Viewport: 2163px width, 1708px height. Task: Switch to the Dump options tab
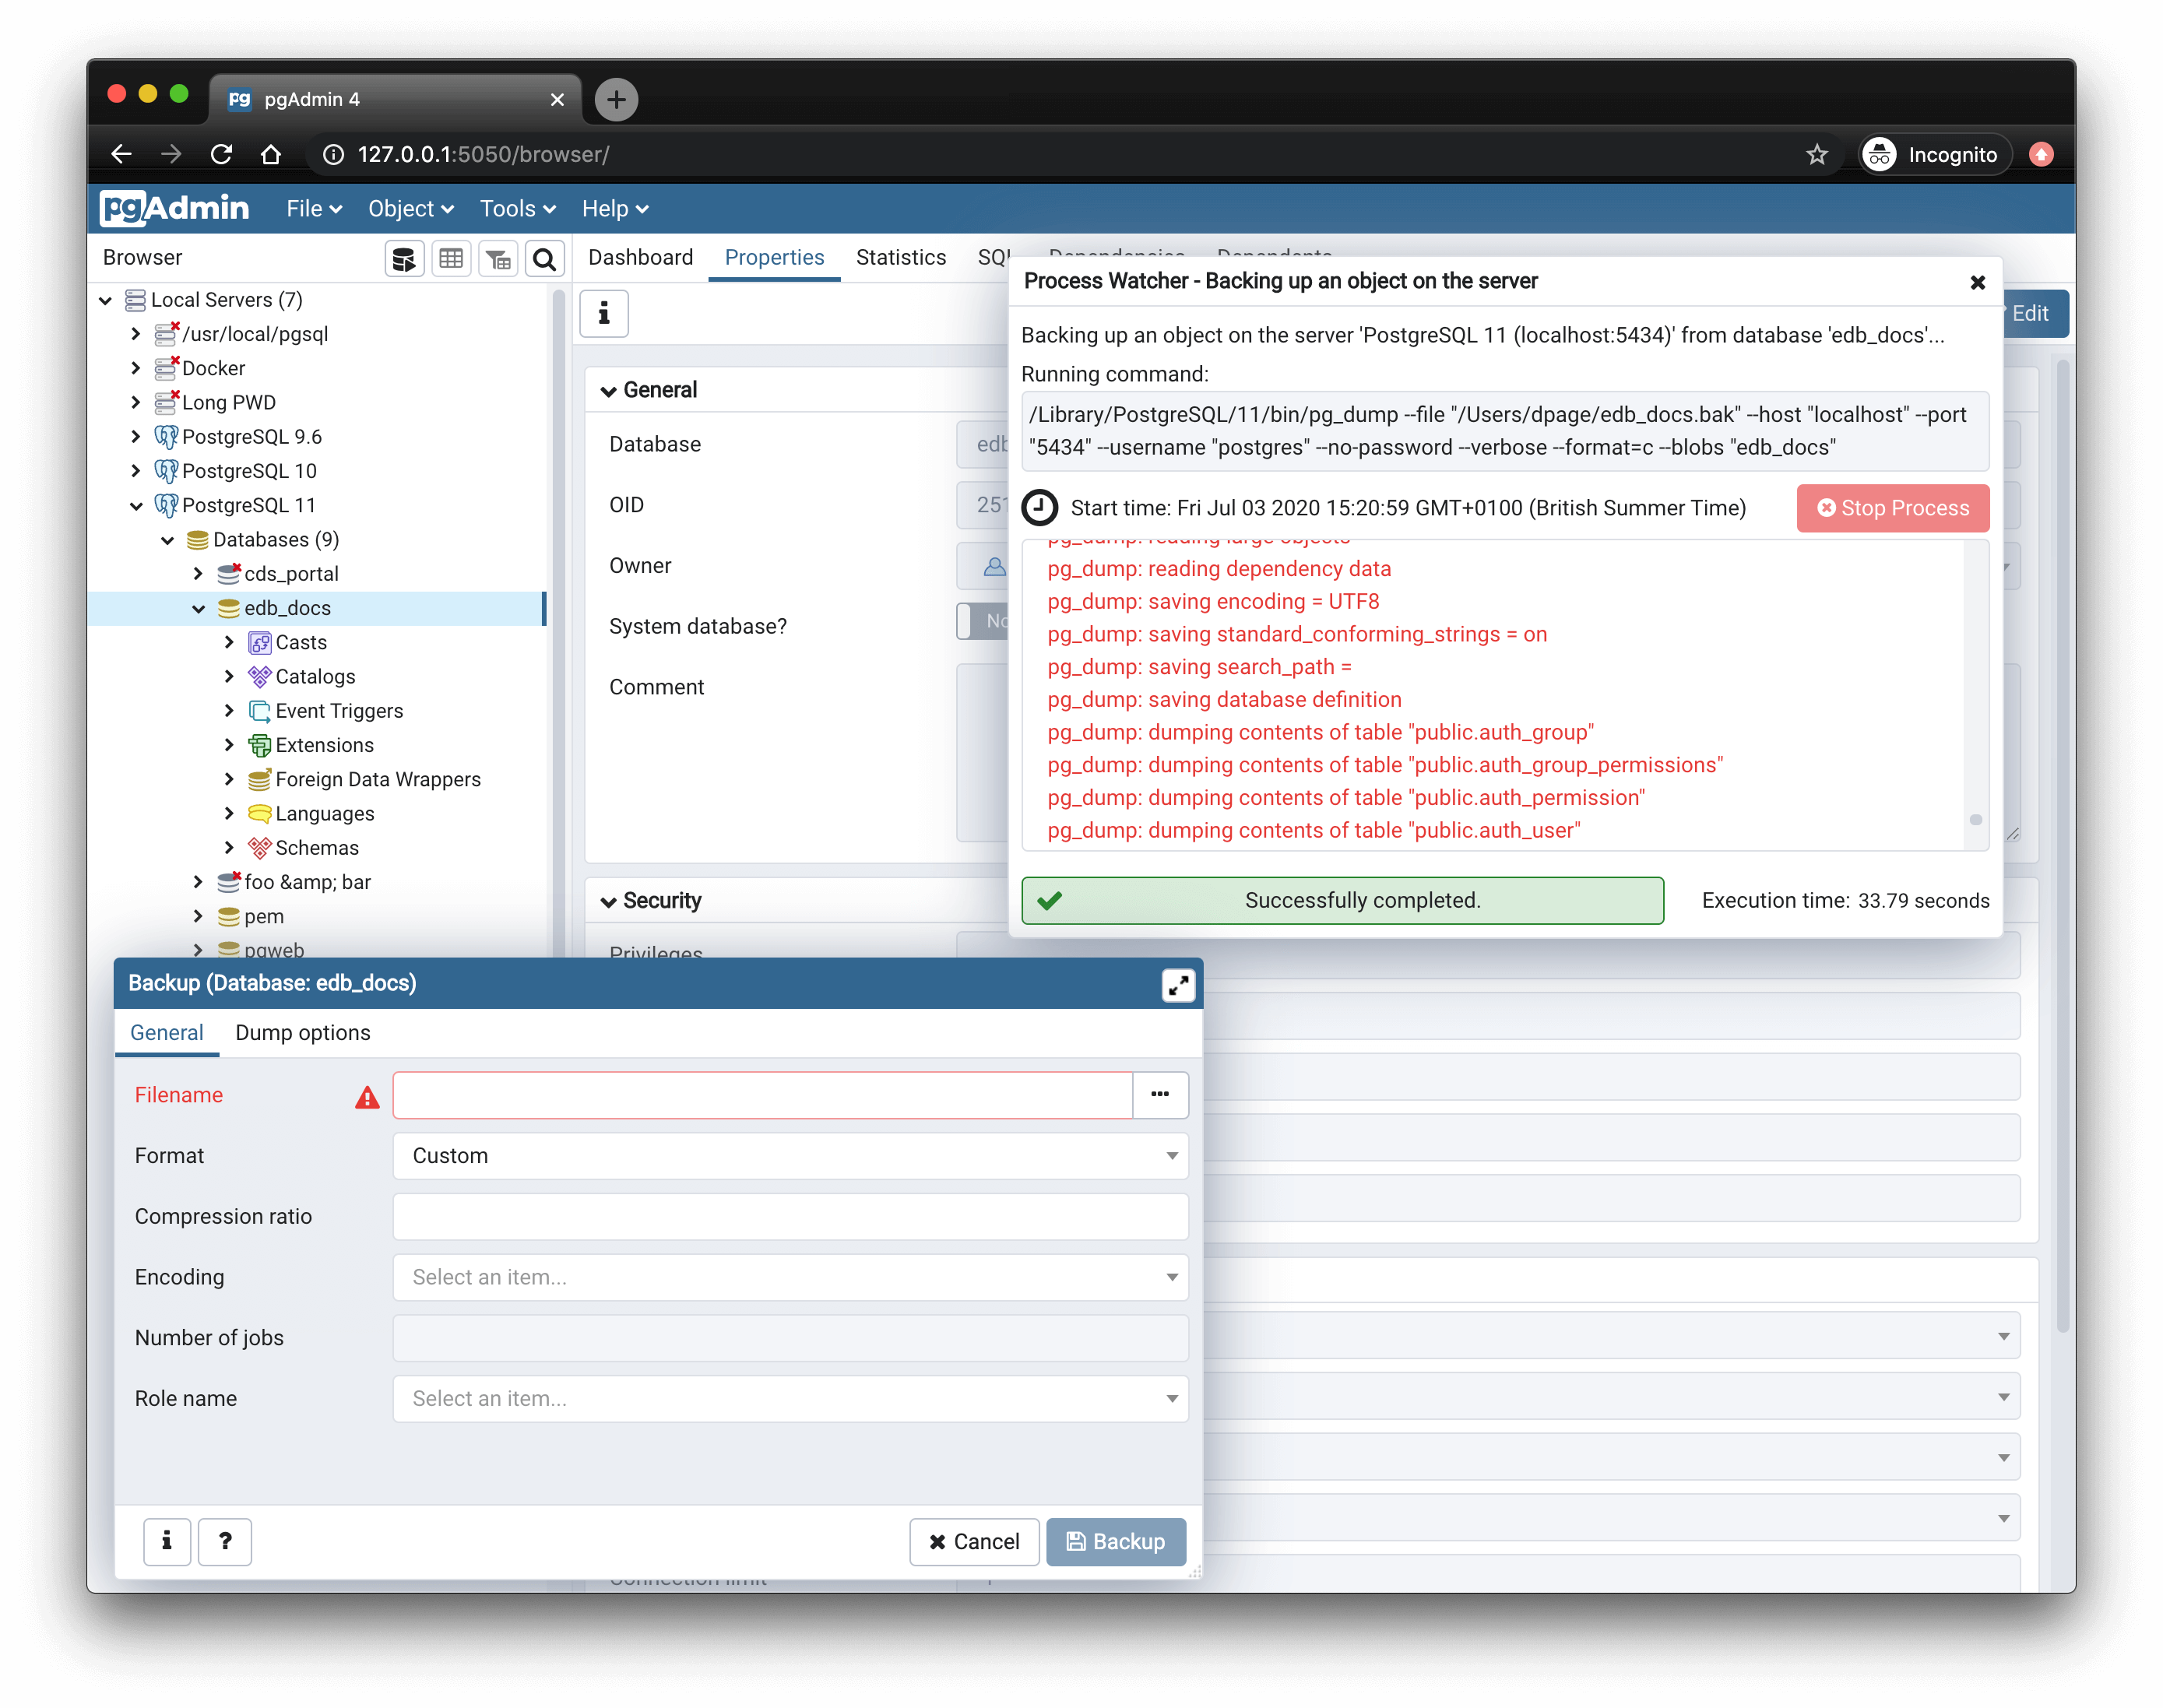[302, 1033]
